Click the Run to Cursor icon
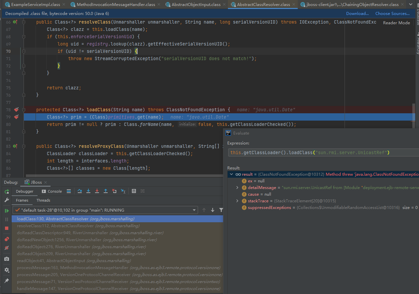Viewport: 419px width, 294px height. tap(123, 191)
